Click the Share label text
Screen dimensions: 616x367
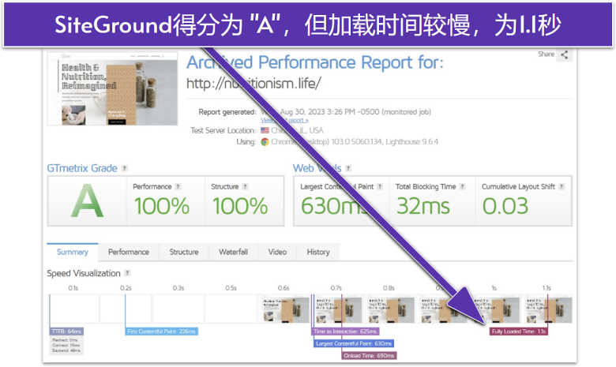point(546,54)
